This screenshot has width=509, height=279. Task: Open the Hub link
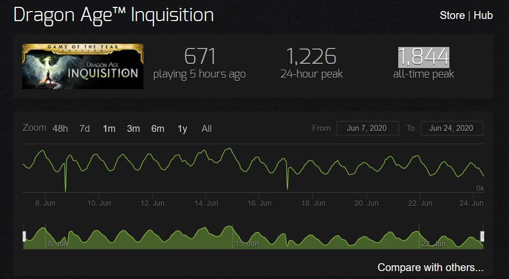483,15
